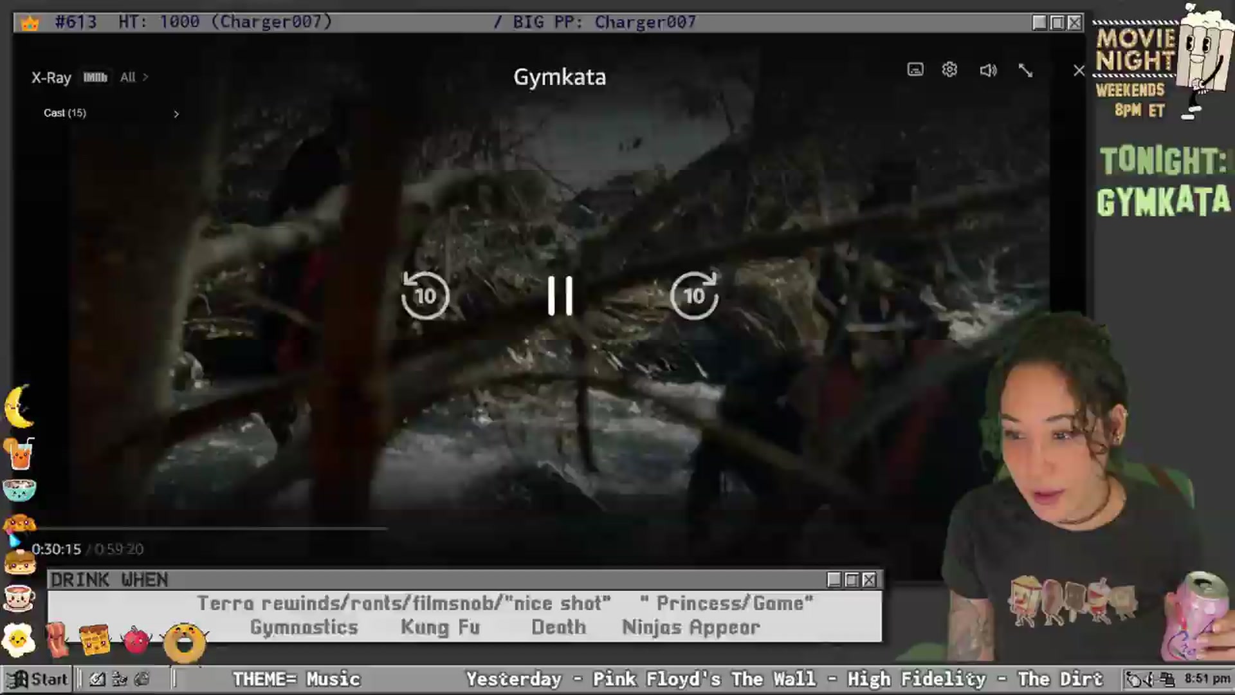Click the chevron beside Cast (15)
The width and height of the screenshot is (1235, 695).
(x=176, y=114)
